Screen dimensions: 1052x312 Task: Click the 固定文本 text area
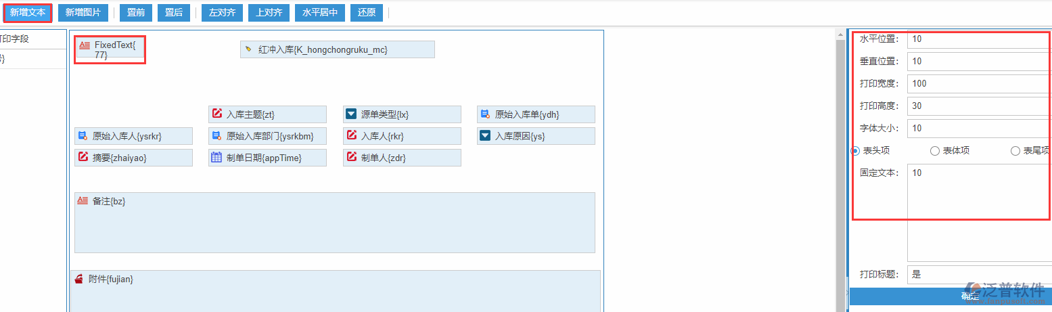point(979,213)
